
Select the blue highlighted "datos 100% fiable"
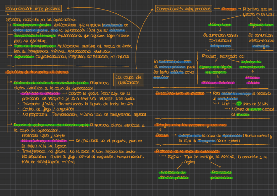[31, 30]
